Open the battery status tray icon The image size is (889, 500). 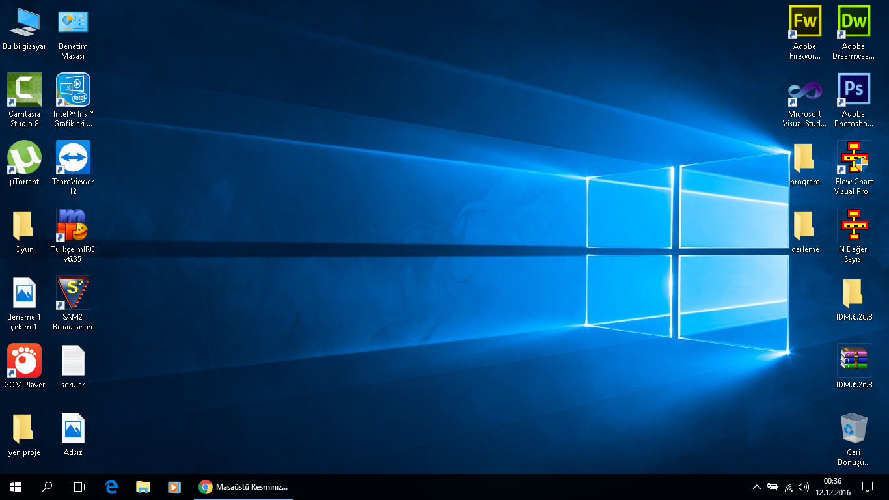[773, 487]
